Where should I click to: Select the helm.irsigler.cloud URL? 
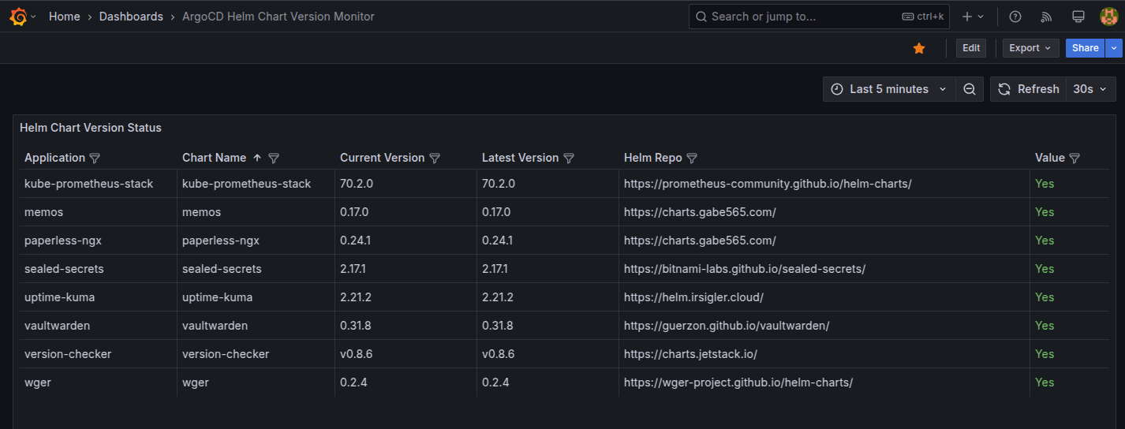693,297
